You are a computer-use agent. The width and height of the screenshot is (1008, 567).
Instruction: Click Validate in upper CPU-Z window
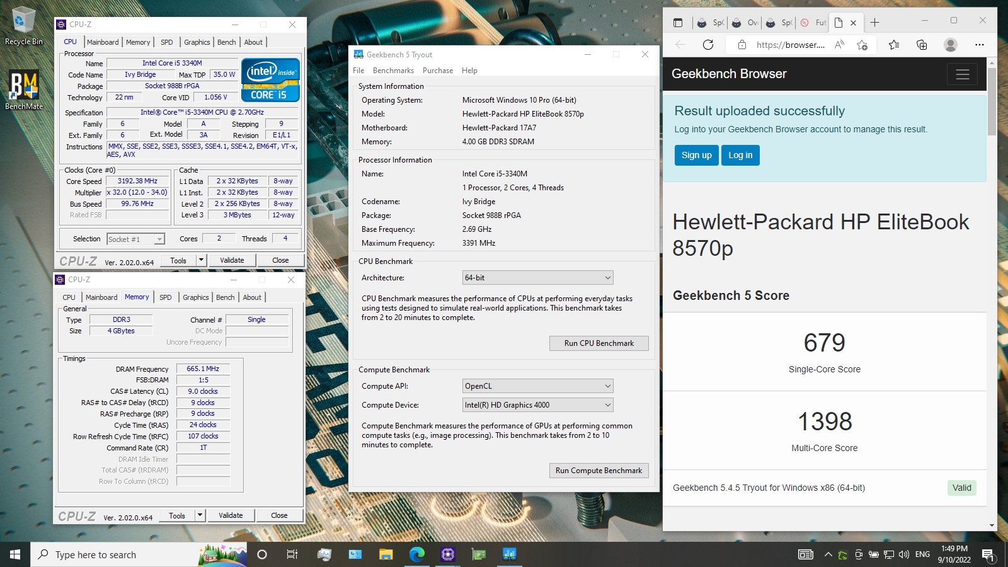point(232,260)
